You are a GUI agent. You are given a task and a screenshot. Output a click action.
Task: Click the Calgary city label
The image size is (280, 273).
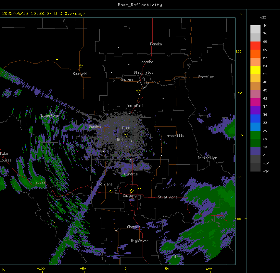130,196
